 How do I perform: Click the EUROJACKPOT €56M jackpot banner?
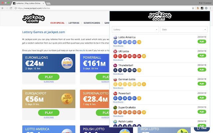[49, 99]
